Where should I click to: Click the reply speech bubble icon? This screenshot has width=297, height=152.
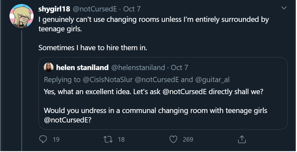click(43, 139)
